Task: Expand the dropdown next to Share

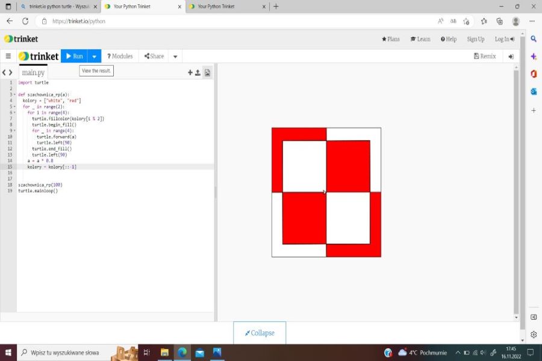Action: pyautogui.click(x=175, y=57)
